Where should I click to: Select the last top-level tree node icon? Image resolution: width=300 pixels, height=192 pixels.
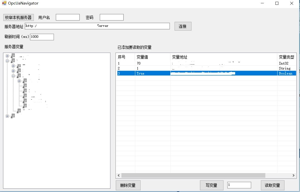pyautogui.click(x=13, y=116)
